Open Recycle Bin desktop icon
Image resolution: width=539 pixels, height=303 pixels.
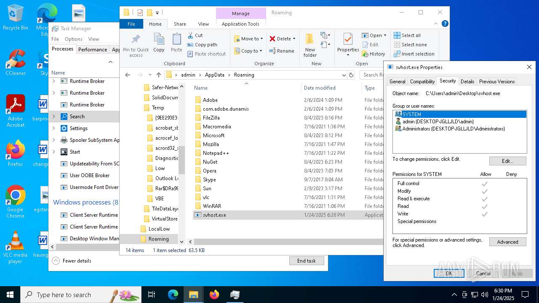16,18
